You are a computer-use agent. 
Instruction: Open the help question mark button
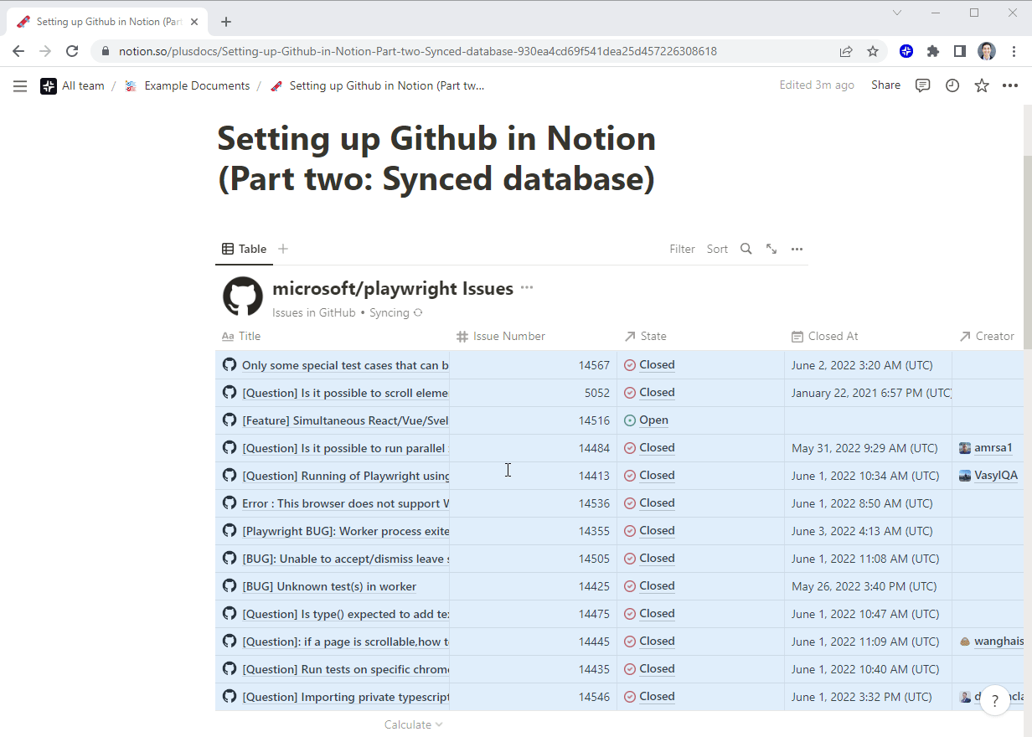[995, 701]
